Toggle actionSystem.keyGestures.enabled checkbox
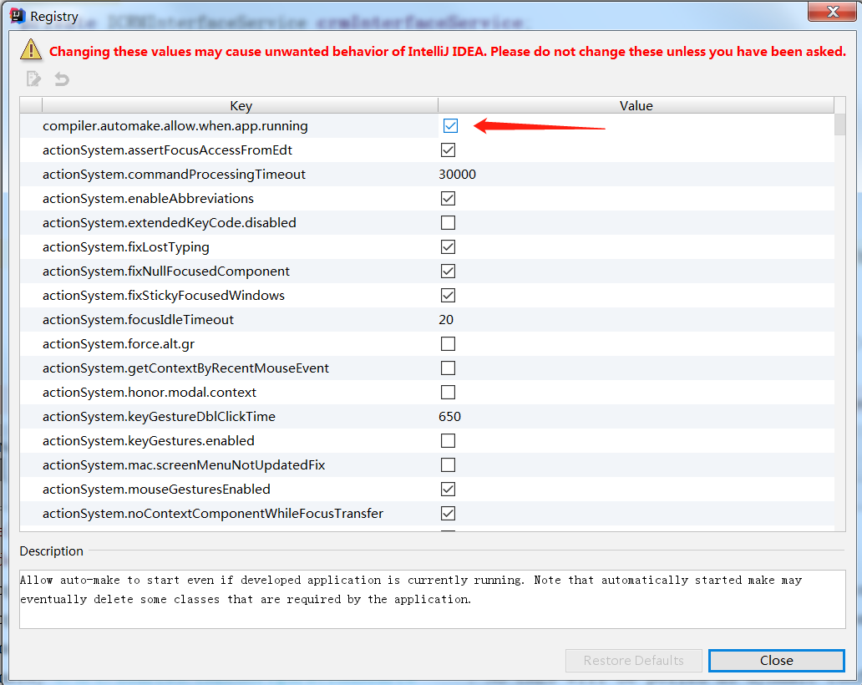 point(449,441)
